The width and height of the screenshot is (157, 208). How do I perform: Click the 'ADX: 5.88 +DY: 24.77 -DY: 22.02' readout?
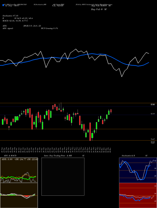(x=19, y=159)
